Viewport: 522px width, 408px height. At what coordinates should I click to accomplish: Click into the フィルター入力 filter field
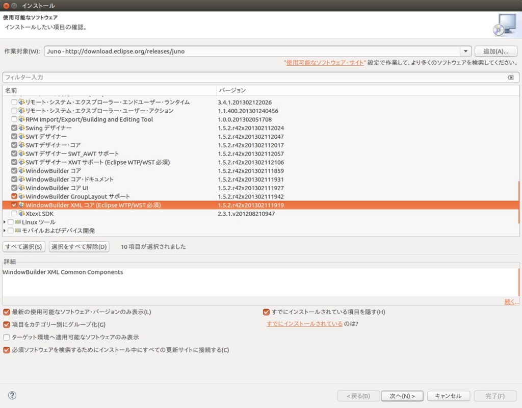point(260,78)
